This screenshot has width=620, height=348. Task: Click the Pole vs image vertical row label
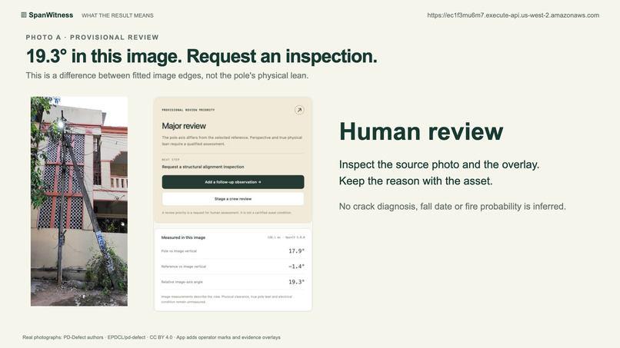click(x=178, y=251)
